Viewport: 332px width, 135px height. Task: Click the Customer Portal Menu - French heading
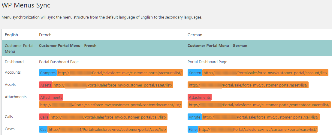tap(68, 46)
